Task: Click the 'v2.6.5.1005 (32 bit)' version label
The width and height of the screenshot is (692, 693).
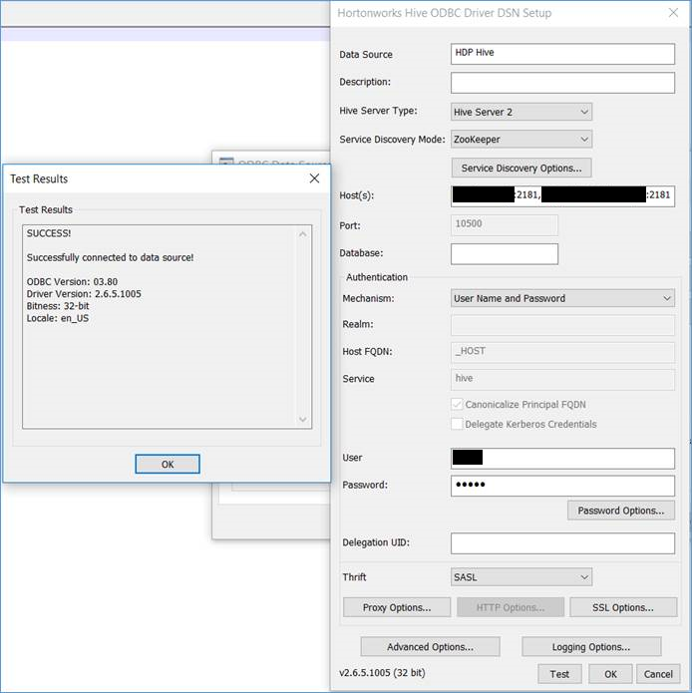Action: [382, 673]
